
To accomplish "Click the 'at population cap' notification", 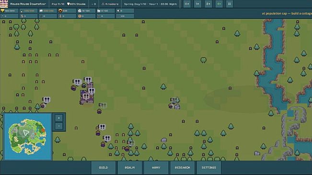I will pos(287,13).
